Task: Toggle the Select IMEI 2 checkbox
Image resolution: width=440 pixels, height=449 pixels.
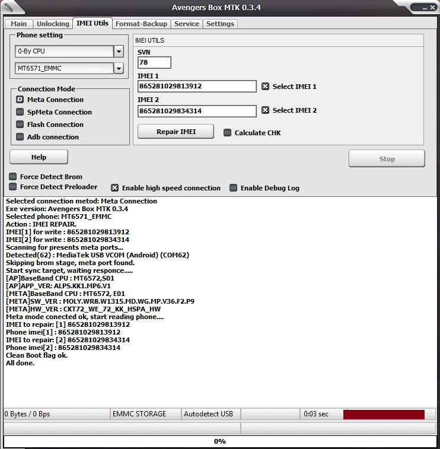Action: click(266, 110)
